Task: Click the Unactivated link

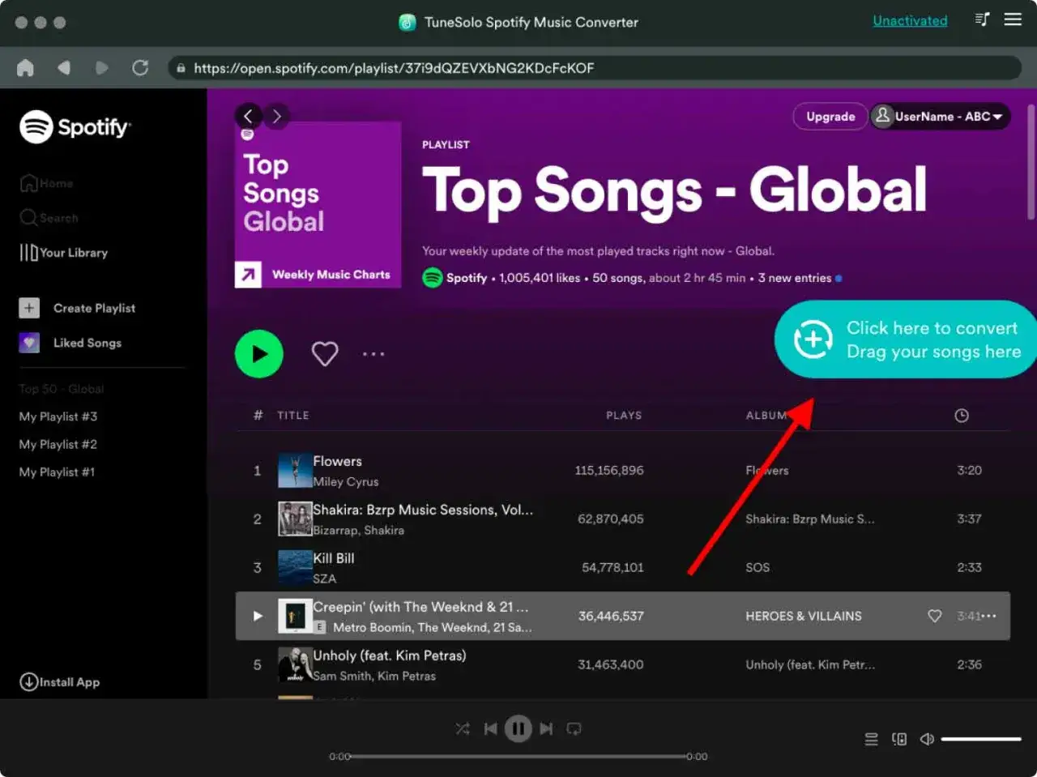Action: pos(910,19)
